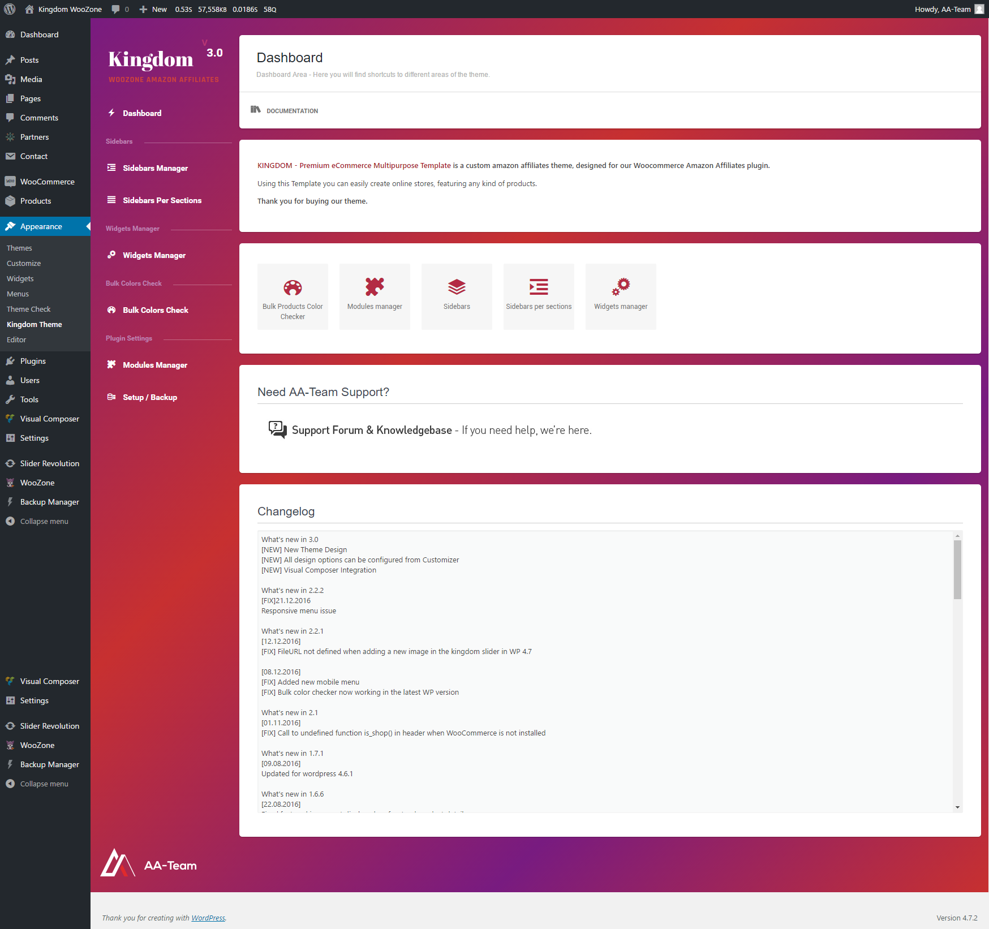This screenshot has height=929, width=989.
Task: Open the Sidebars per sections tile
Action: pos(539,296)
